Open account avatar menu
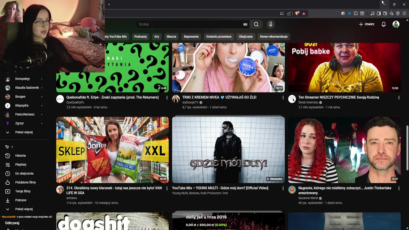 click(396, 24)
